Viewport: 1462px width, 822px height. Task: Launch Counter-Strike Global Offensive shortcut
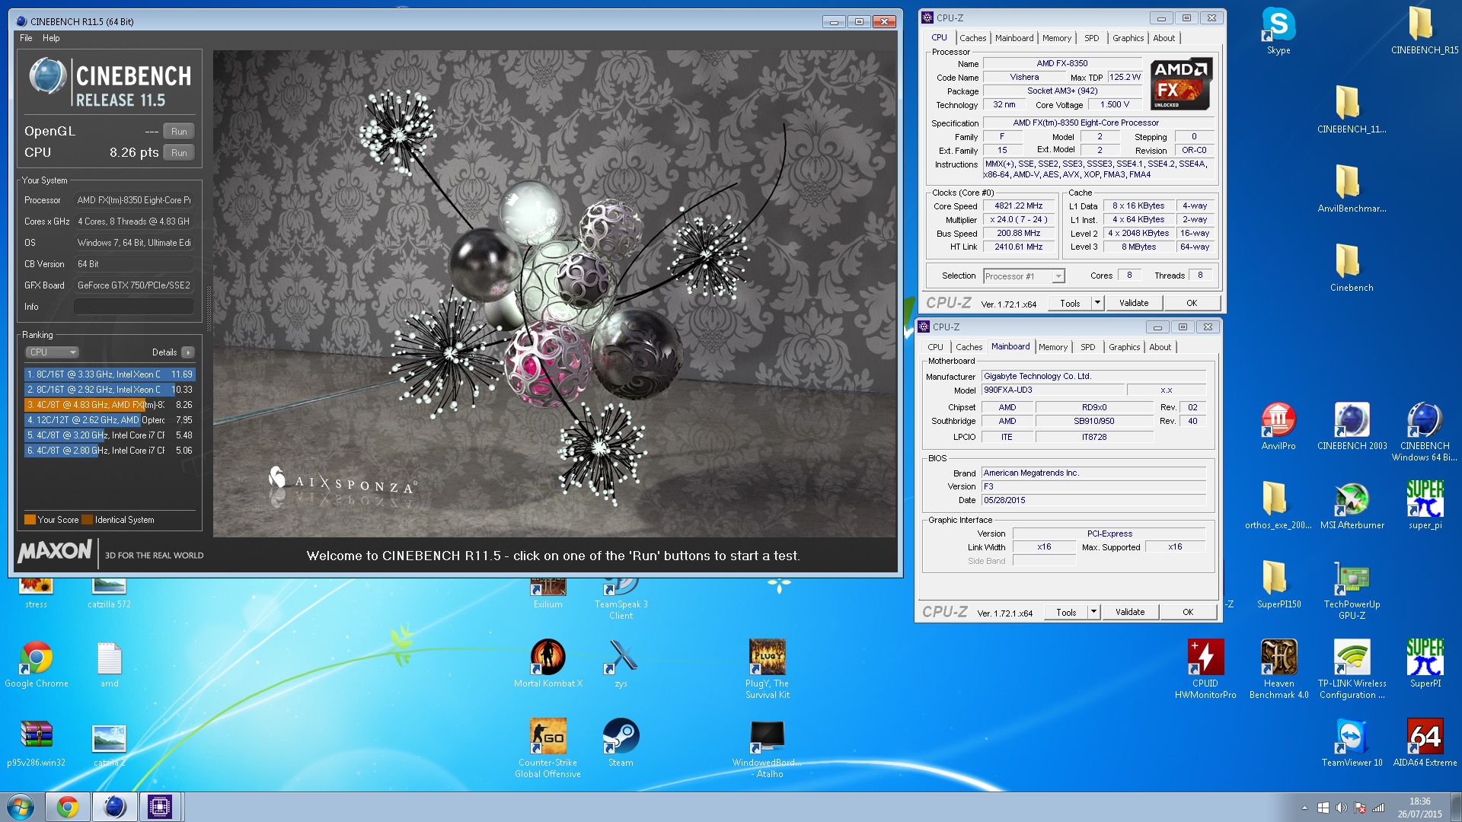point(547,748)
